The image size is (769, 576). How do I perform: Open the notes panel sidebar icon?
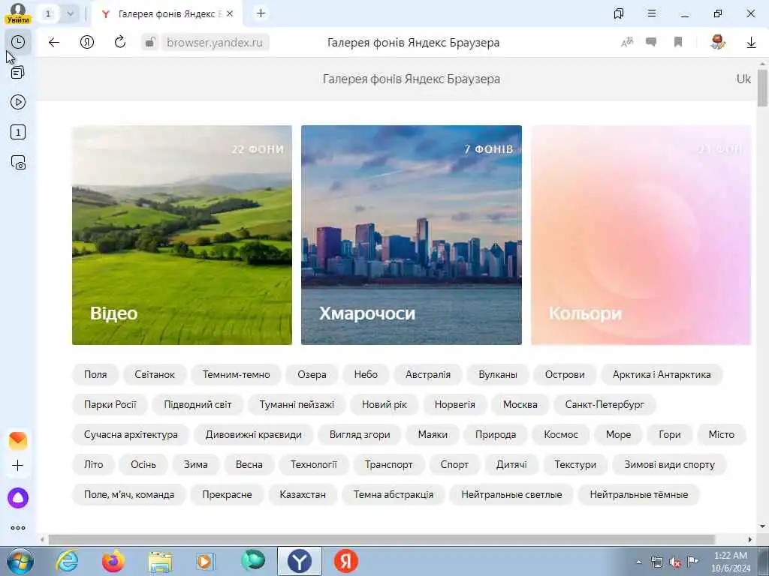coord(18,73)
